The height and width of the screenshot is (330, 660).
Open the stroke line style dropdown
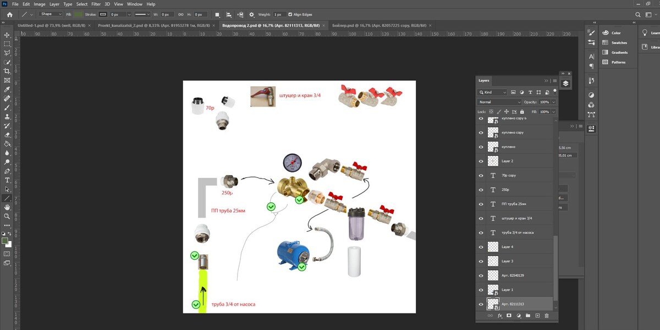pyautogui.click(x=142, y=14)
